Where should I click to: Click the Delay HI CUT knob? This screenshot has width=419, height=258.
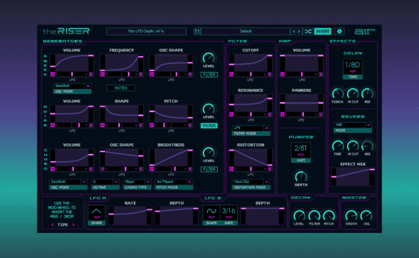[x=353, y=94]
